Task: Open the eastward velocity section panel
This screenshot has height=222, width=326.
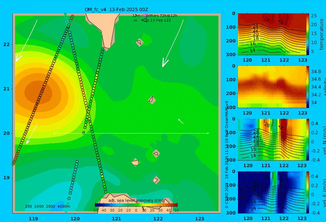Action: tap(272, 192)
